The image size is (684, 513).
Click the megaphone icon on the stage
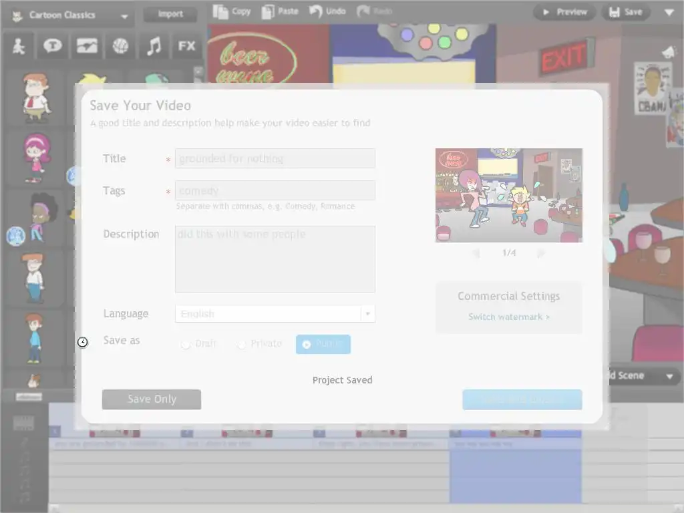tap(668, 52)
